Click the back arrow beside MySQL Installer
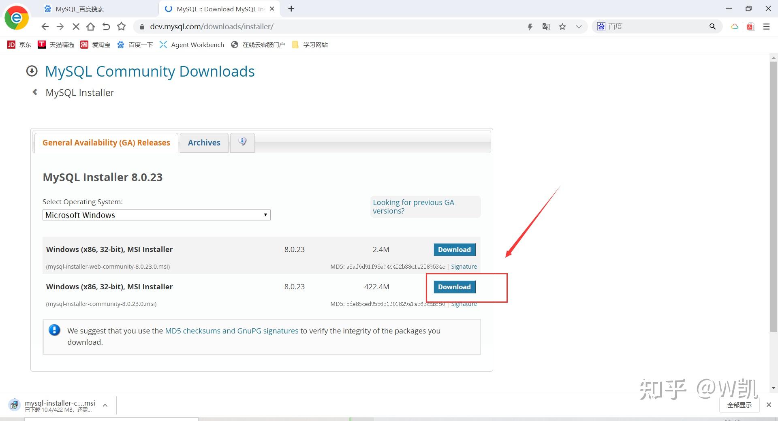Screen dimensions: 778x421 point(35,92)
